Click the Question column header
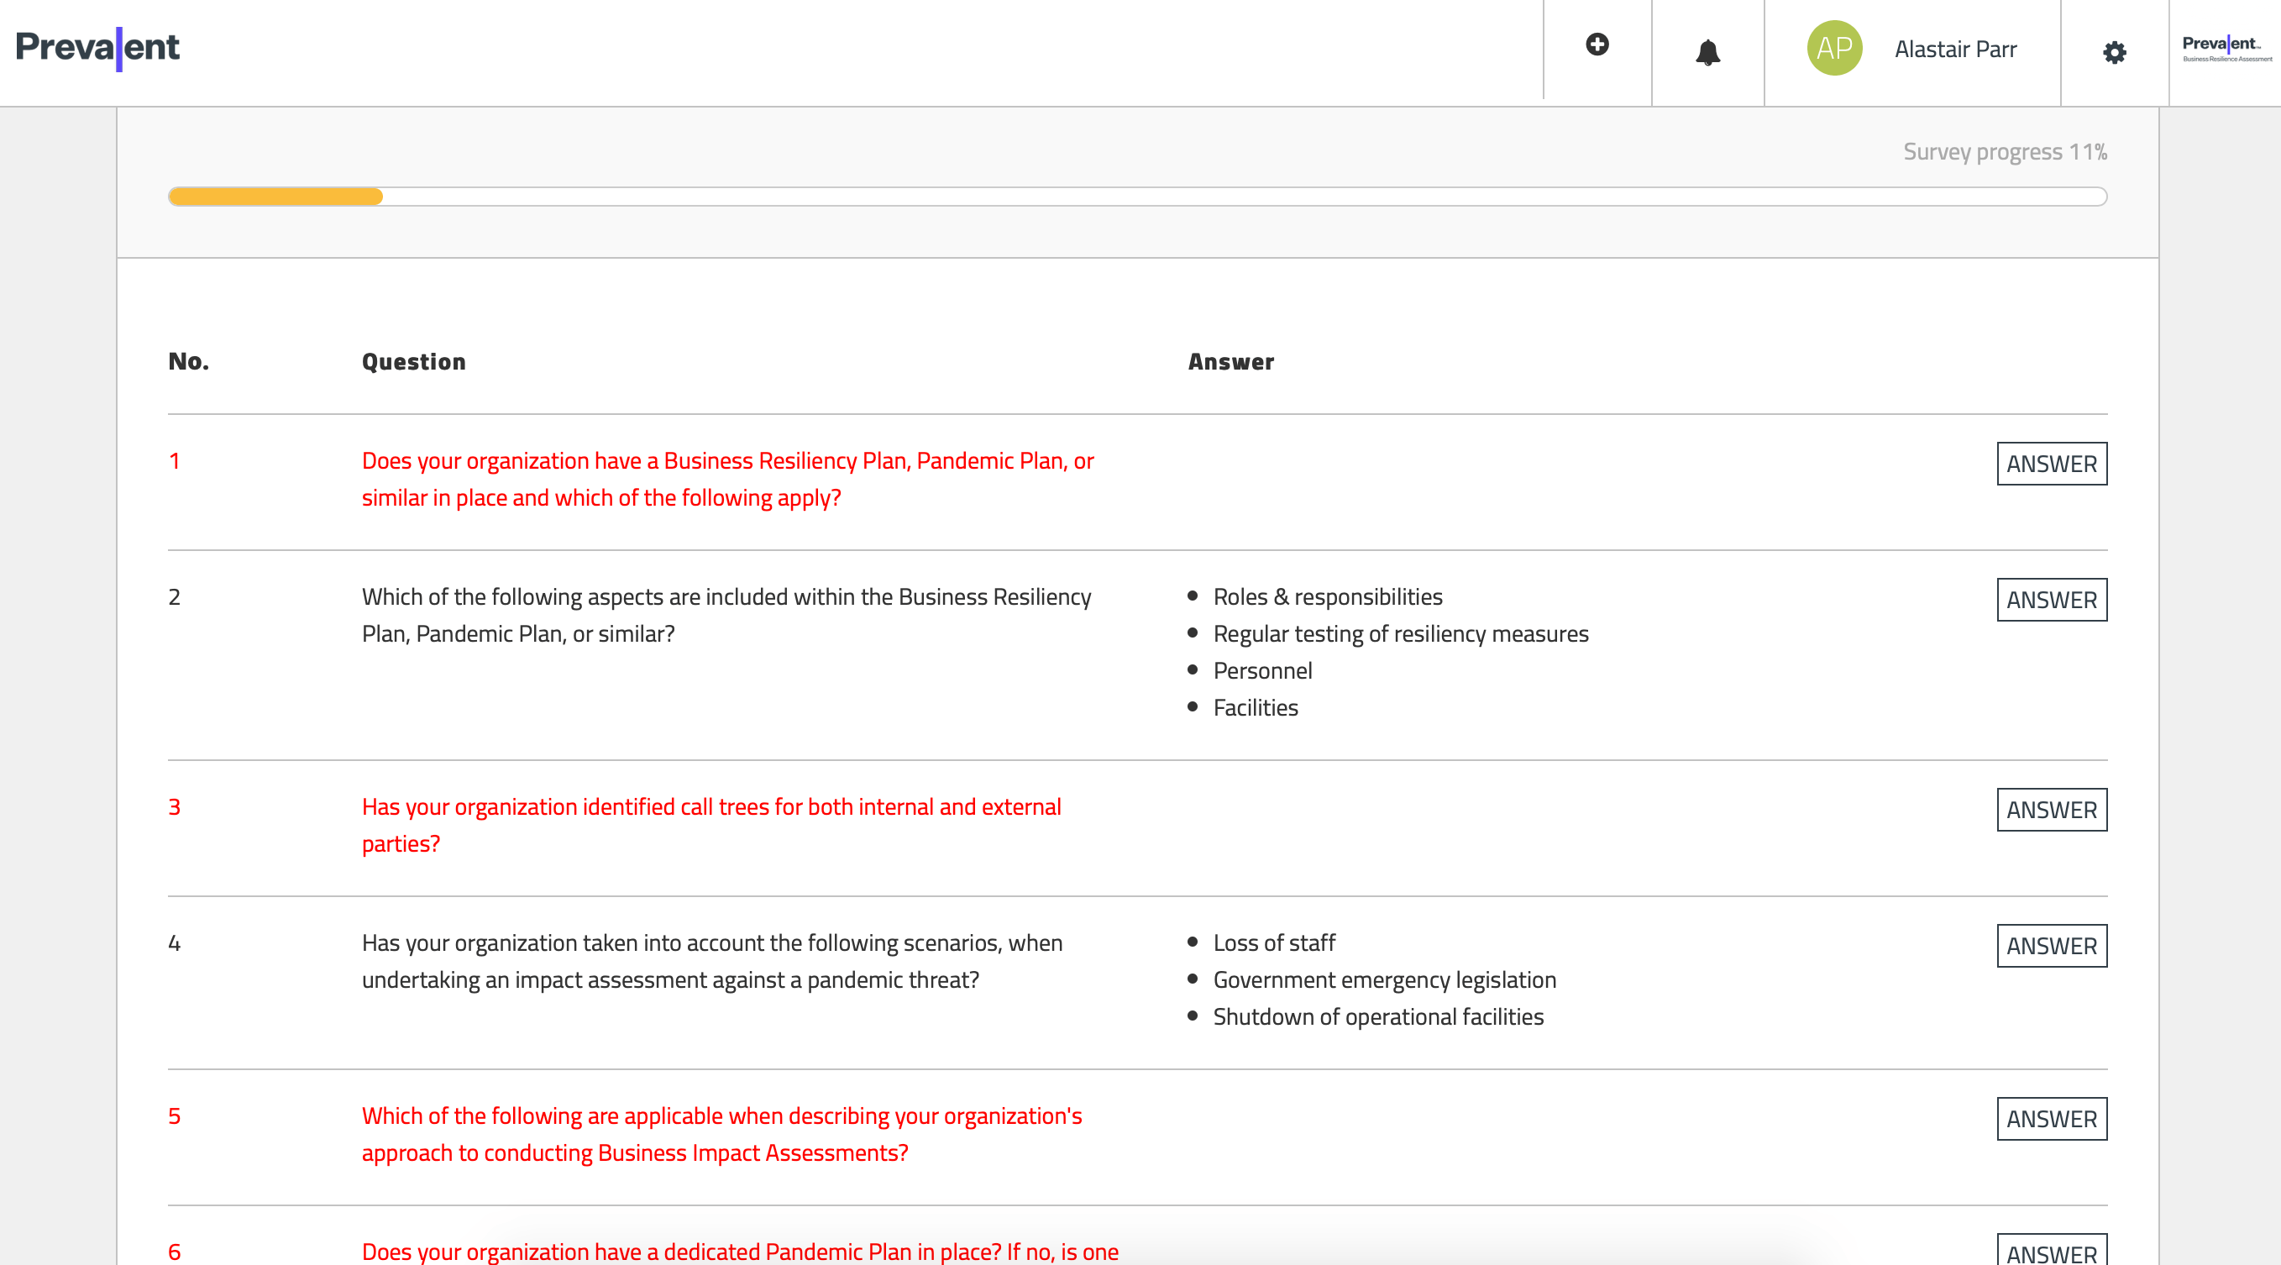Screen dimensions: 2281x1265 413,361
